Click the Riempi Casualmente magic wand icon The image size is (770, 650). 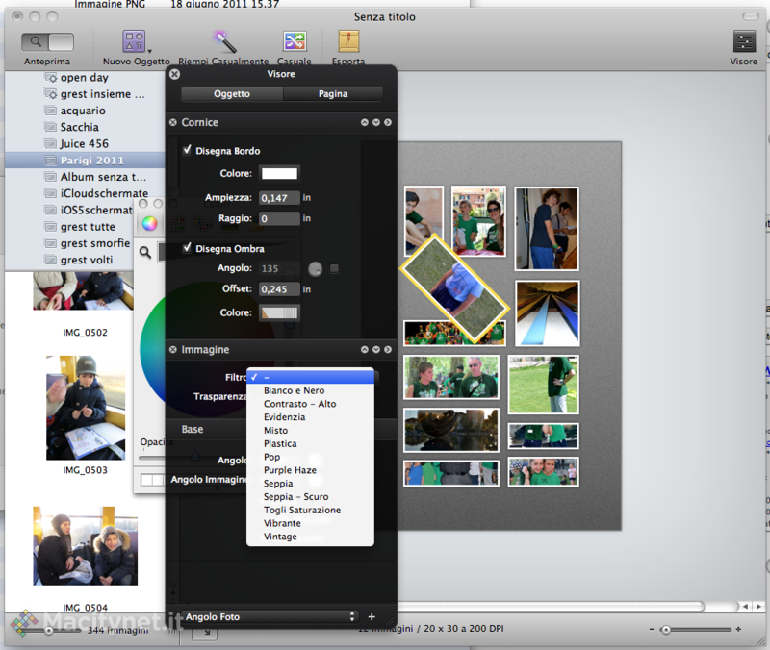coord(224,41)
